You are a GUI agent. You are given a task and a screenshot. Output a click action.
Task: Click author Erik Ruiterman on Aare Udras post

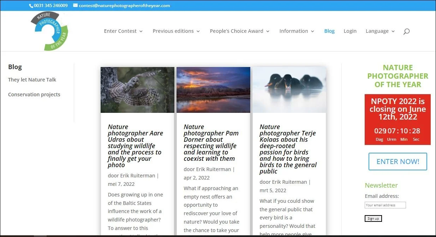click(x=137, y=176)
